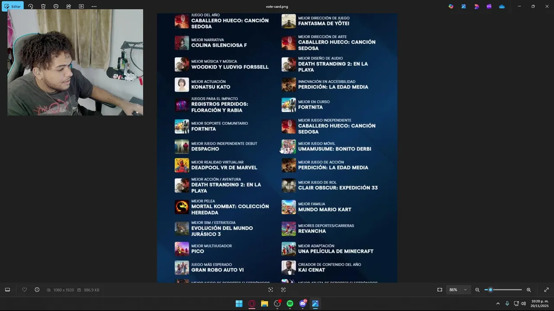Click the KAI CENAT text

[x=312, y=270]
